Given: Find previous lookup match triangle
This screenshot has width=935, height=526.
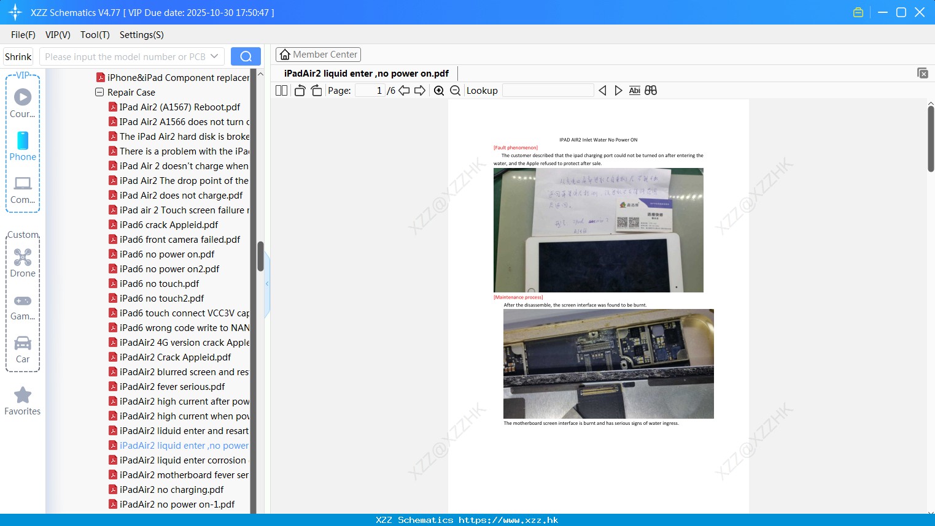Looking at the screenshot, I should pyautogui.click(x=602, y=91).
